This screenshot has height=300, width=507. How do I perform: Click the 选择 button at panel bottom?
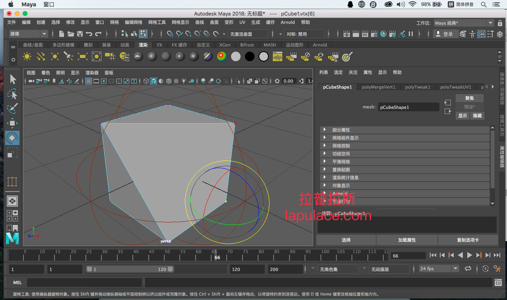pyautogui.click(x=346, y=240)
